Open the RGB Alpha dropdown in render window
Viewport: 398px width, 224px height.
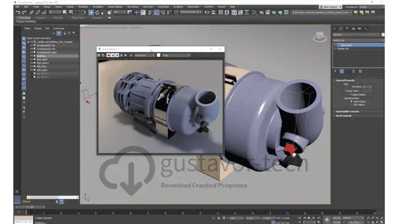point(144,55)
